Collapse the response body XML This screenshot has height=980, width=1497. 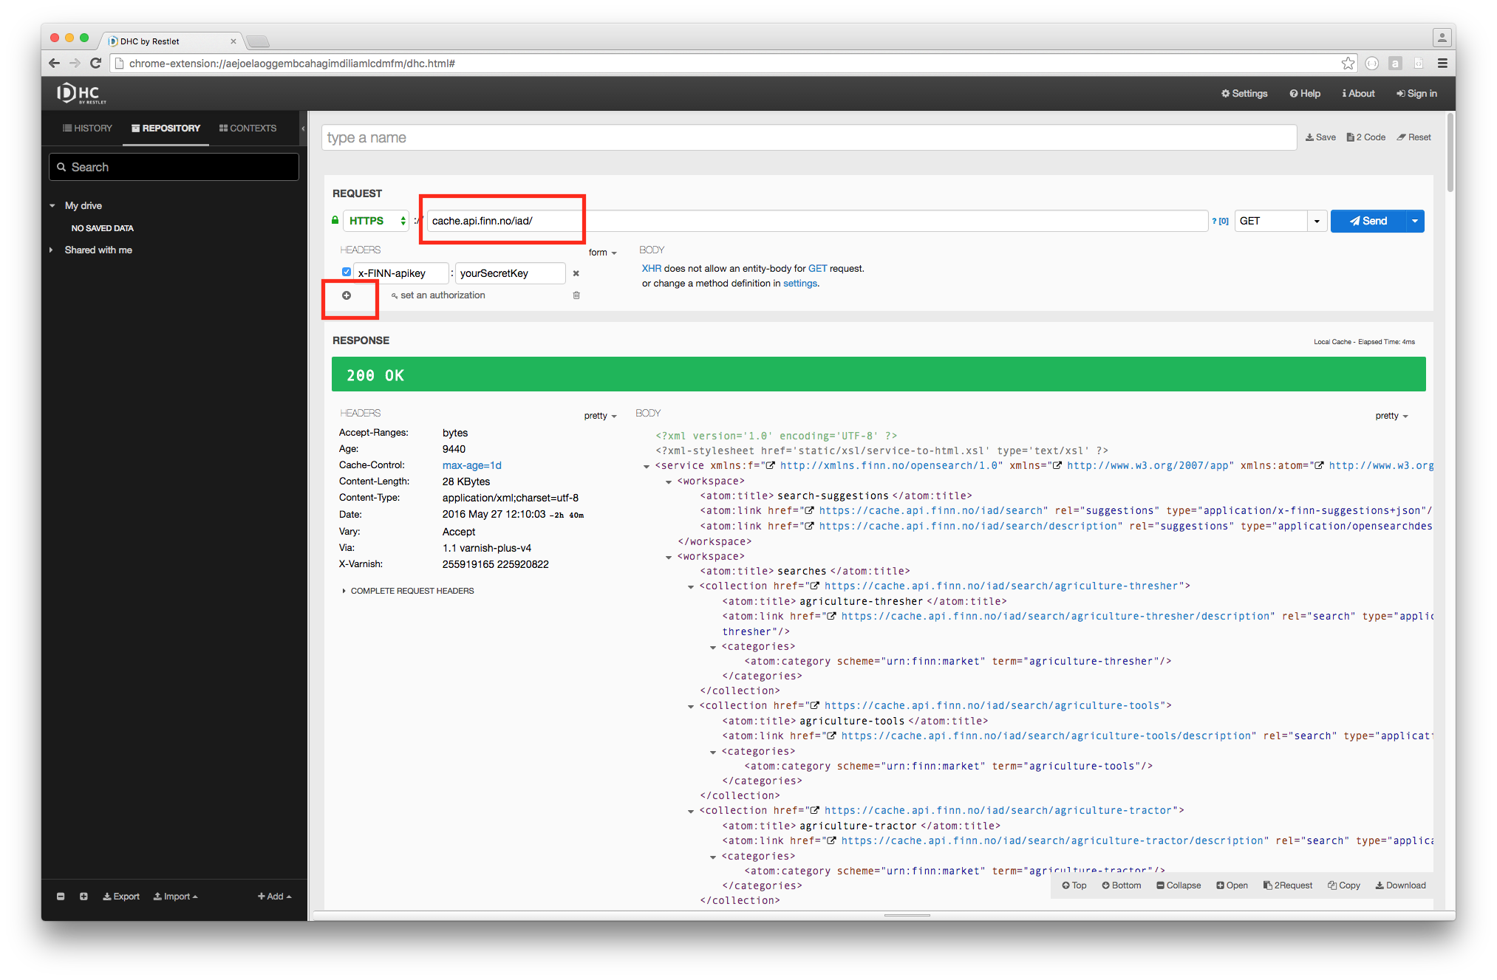point(1179,885)
